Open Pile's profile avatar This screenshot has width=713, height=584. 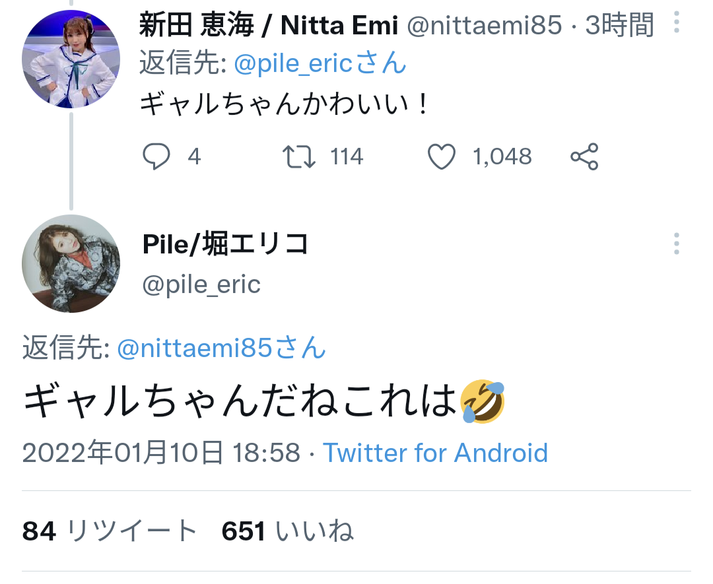tap(71, 263)
